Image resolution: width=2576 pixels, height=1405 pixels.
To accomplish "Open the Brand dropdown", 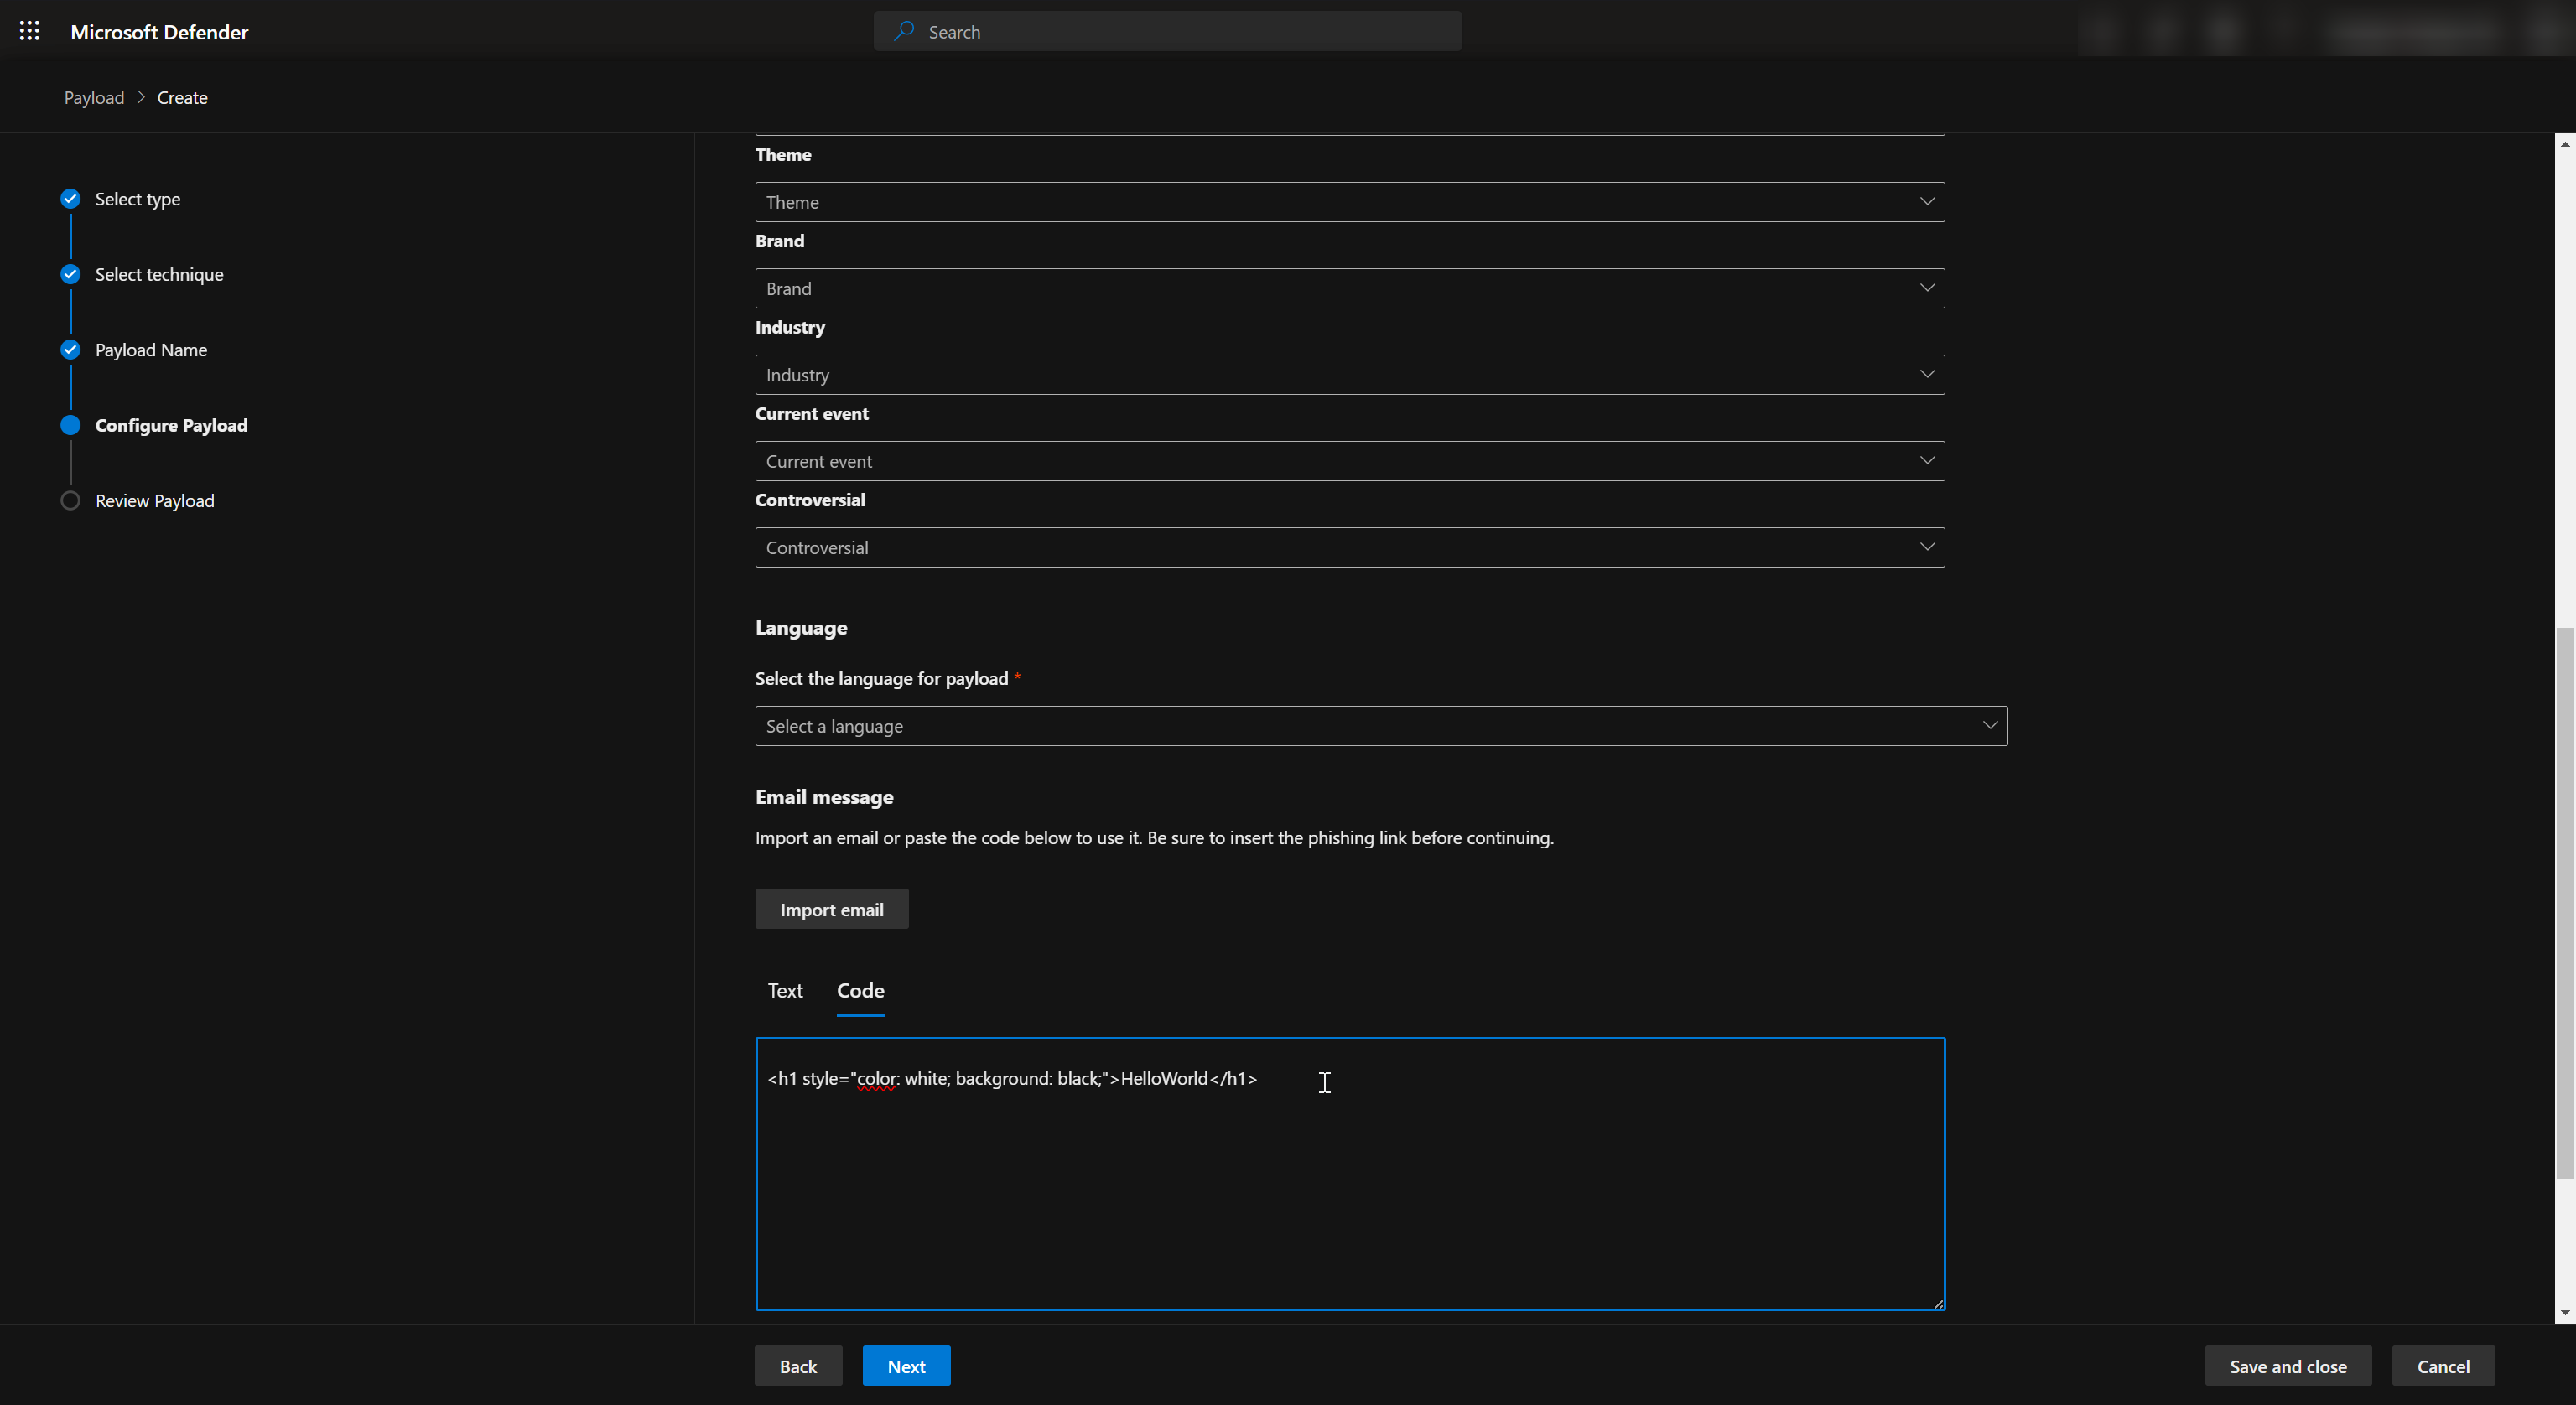I will (1349, 288).
